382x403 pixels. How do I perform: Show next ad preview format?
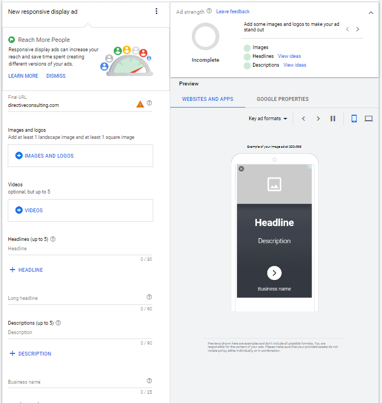318,119
